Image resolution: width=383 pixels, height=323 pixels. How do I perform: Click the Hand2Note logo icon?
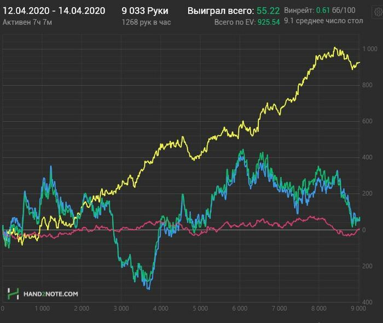(13, 294)
